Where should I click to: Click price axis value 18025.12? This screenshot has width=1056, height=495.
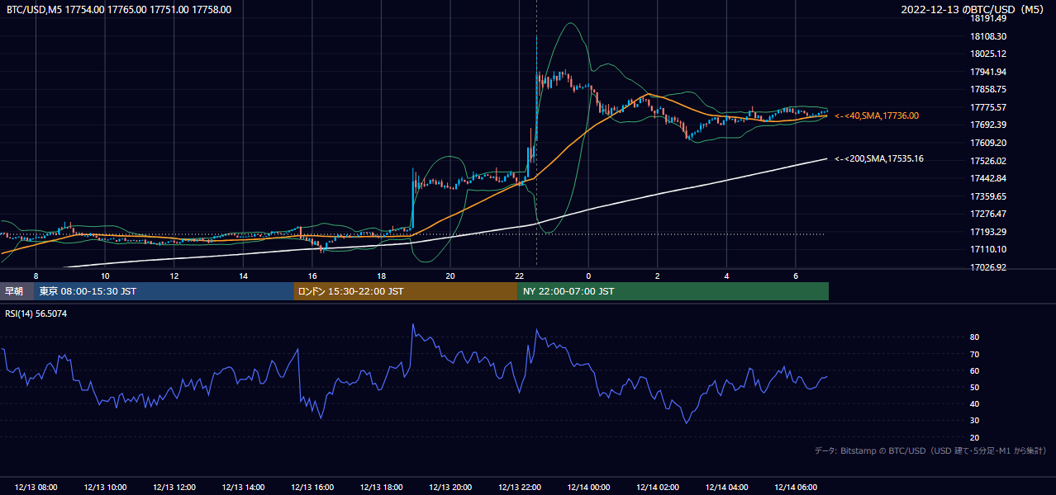tap(988, 54)
